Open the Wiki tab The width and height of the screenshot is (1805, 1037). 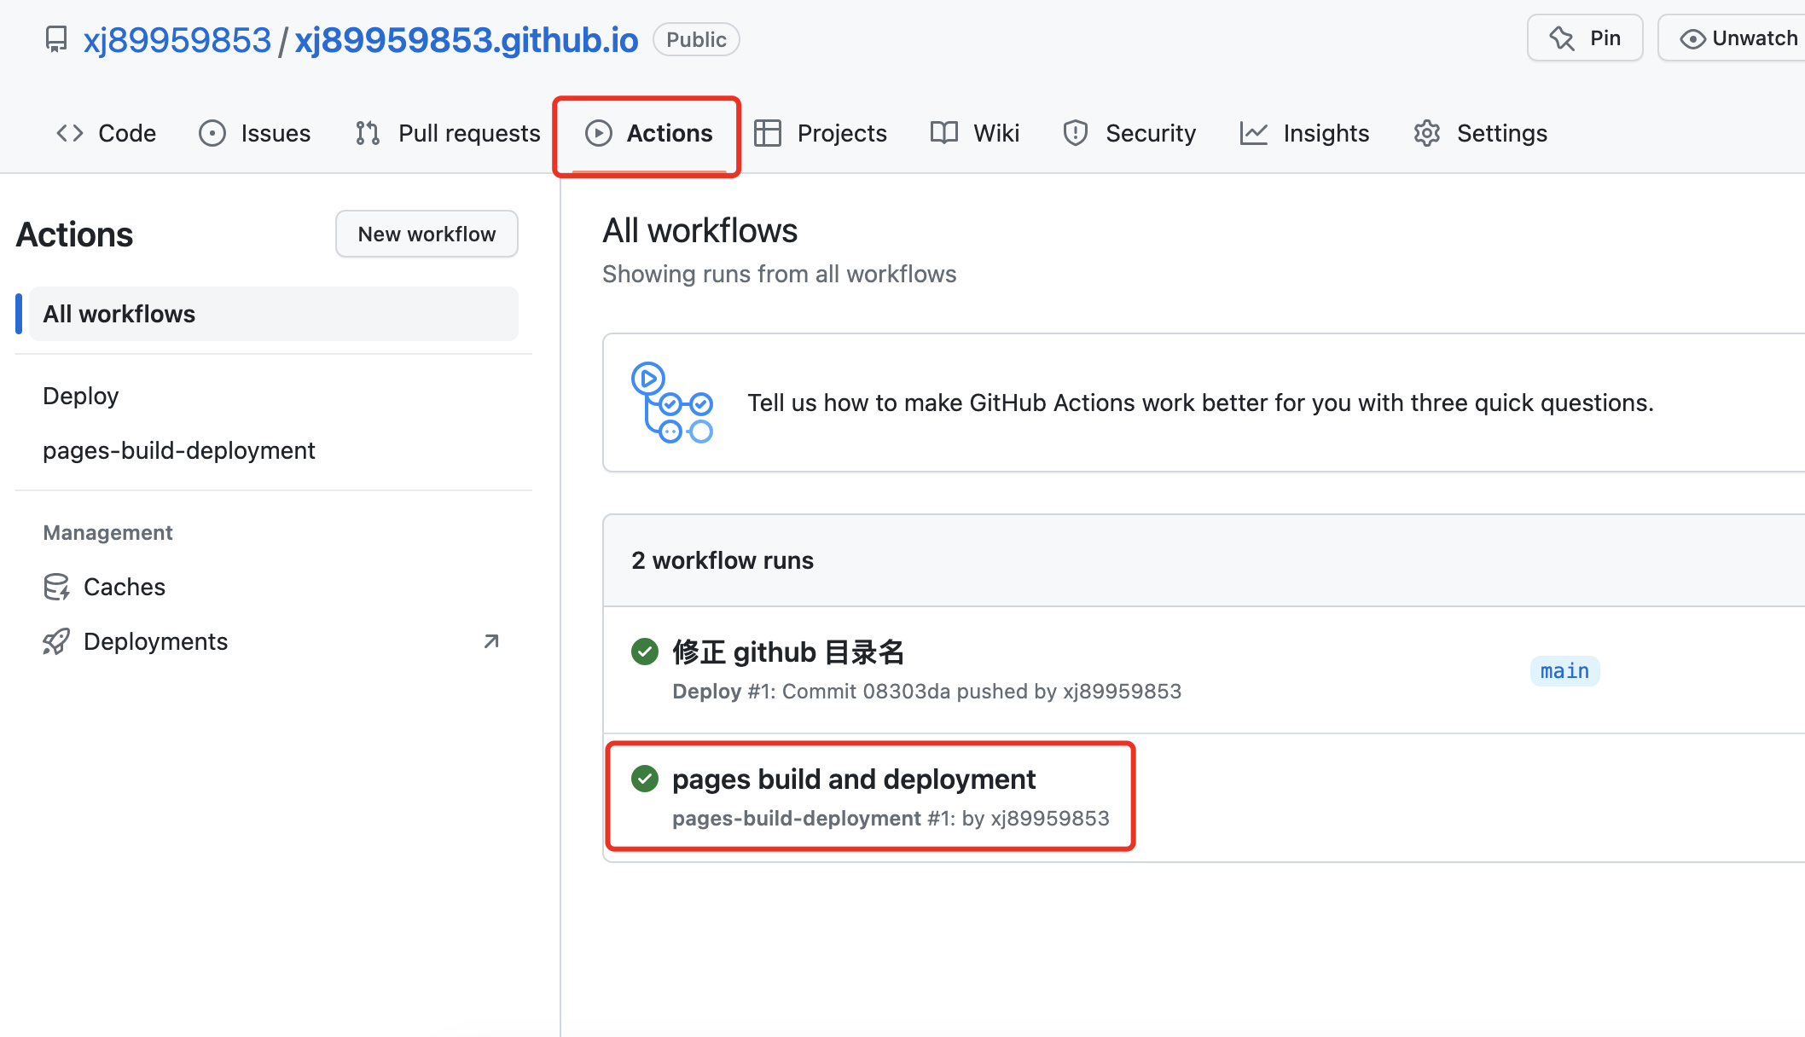click(975, 133)
